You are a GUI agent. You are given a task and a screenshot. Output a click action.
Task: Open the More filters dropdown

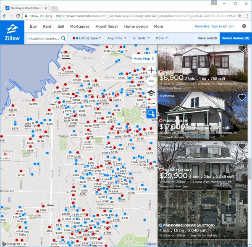pos(162,38)
